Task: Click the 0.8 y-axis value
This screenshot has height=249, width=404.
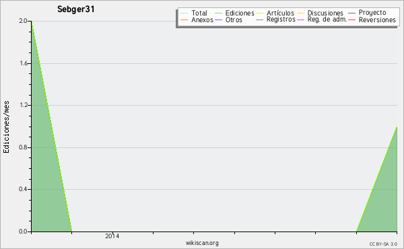Action: point(23,147)
